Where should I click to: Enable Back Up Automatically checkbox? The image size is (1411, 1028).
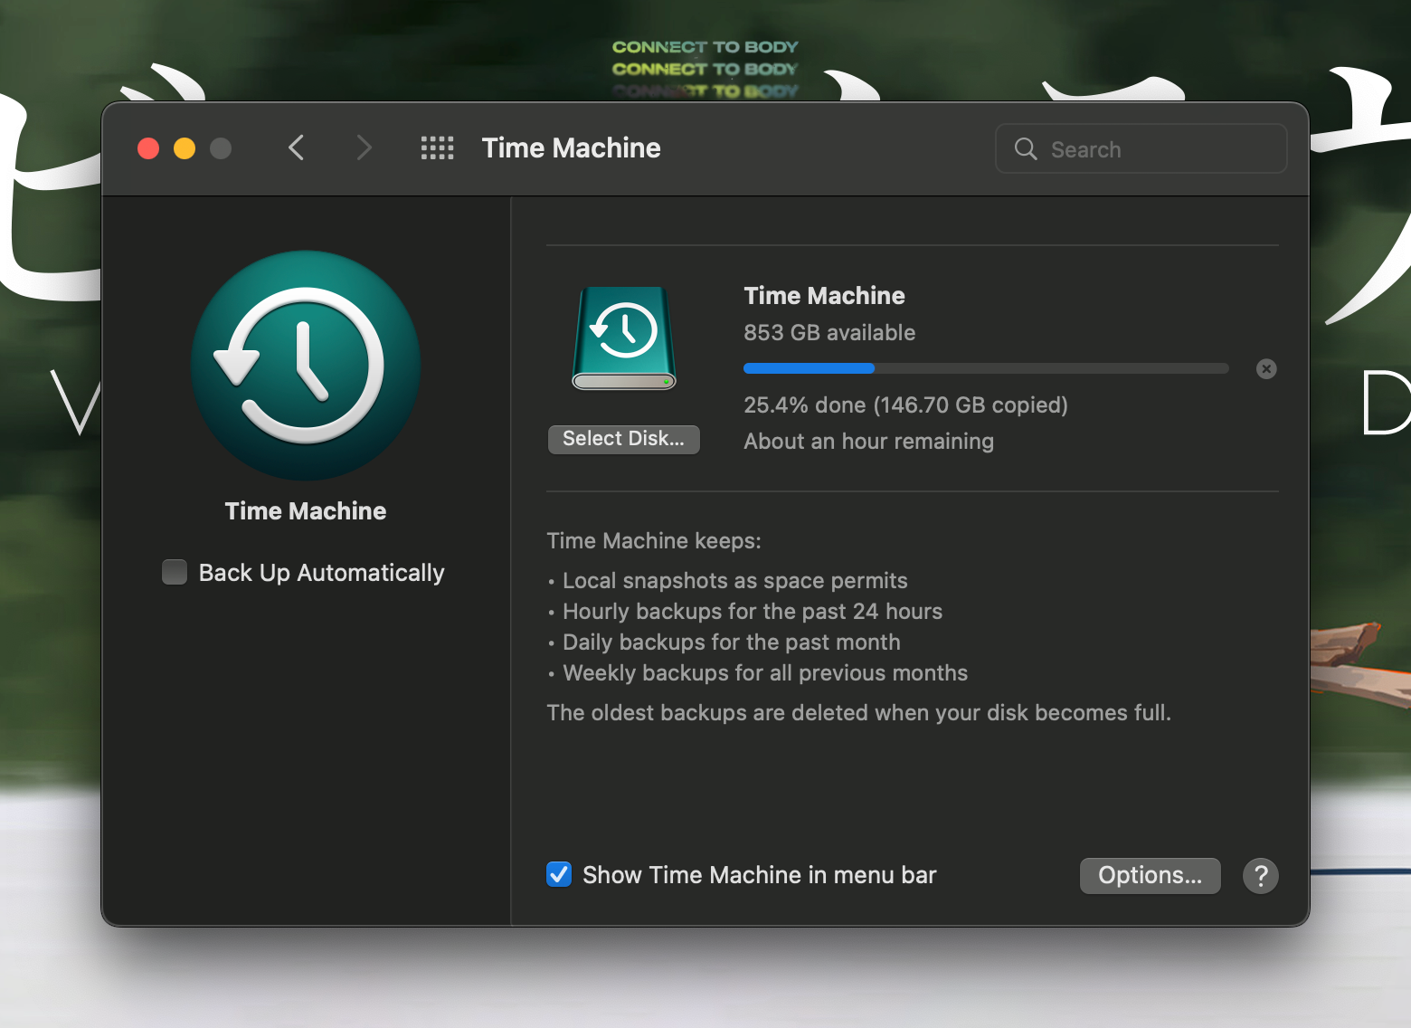(175, 572)
